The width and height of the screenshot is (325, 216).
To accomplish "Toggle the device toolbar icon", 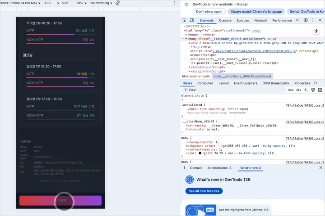I will click(x=192, y=20).
